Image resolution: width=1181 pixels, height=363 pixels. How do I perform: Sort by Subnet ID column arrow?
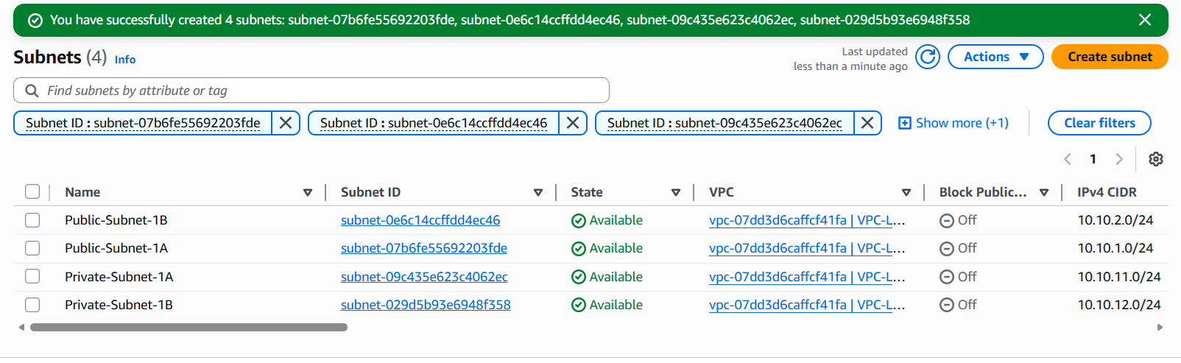tap(538, 193)
